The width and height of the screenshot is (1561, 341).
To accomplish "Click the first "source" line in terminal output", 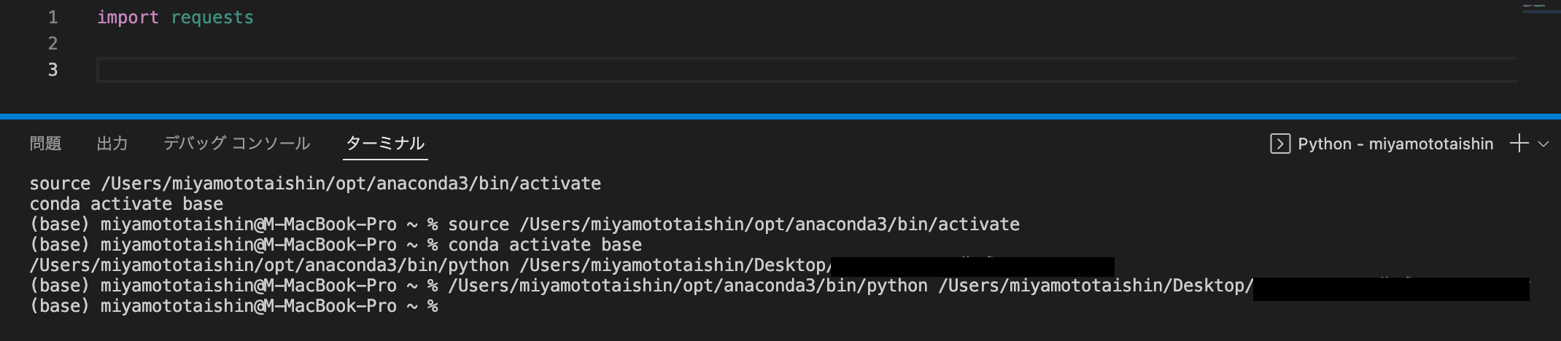I will [315, 184].
